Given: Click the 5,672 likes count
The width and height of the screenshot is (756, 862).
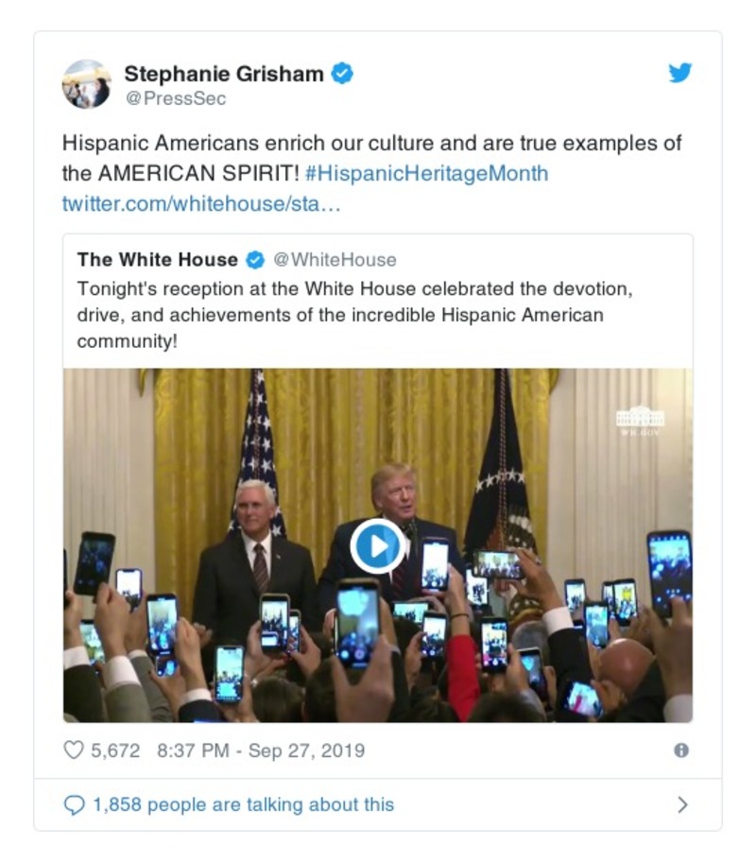Looking at the screenshot, I should (x=115, y=750).
